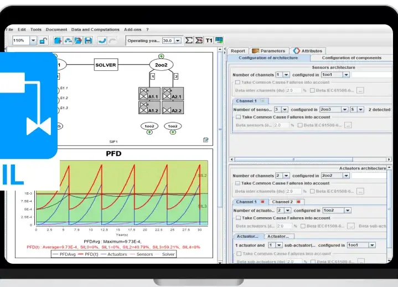Click green plus under the right 1oo2 node
The width and height of the screenshot is (398, 287).
pyautogui.click(x=173, y=132)
